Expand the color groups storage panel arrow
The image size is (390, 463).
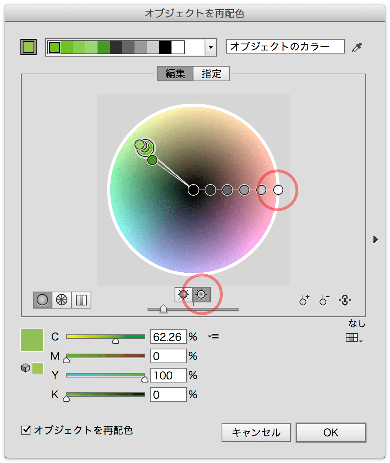pos(375,240)
